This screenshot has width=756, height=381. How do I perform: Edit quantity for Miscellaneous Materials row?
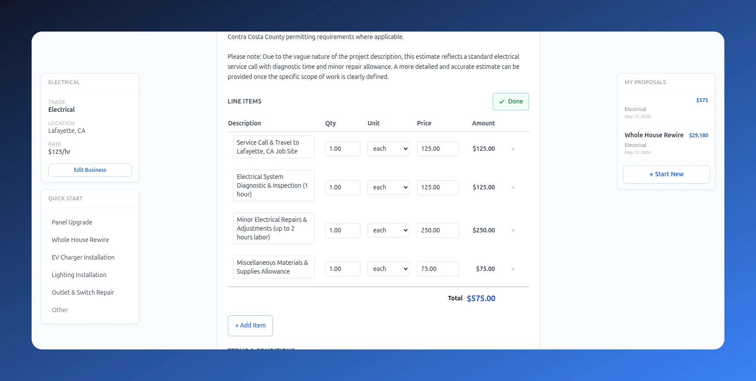[343, 269]
